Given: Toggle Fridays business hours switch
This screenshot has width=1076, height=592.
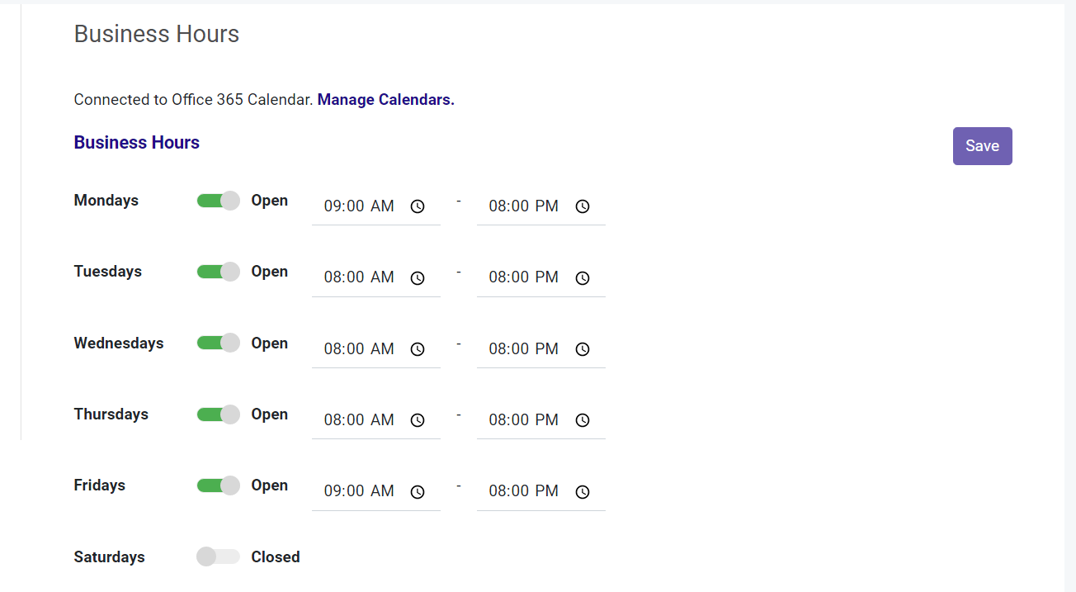Looking at the screenshot, I should pos(218,485).
